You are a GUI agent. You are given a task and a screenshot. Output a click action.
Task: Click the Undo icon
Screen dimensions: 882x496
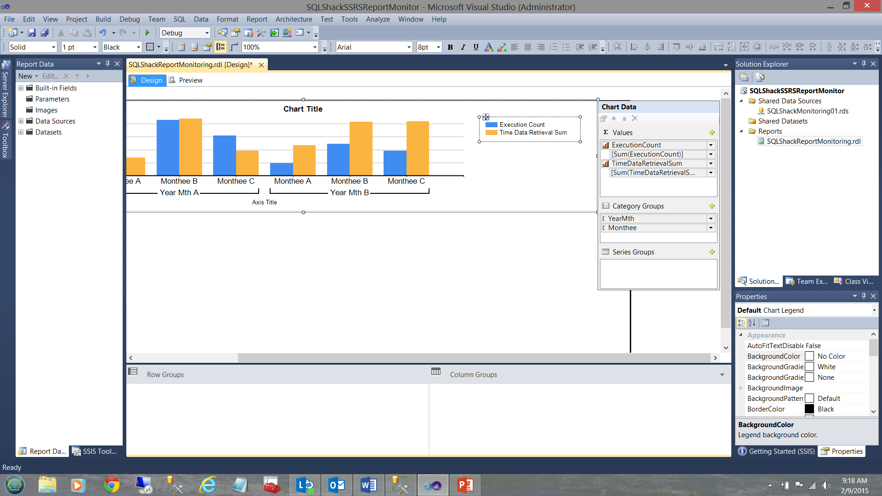102,33
